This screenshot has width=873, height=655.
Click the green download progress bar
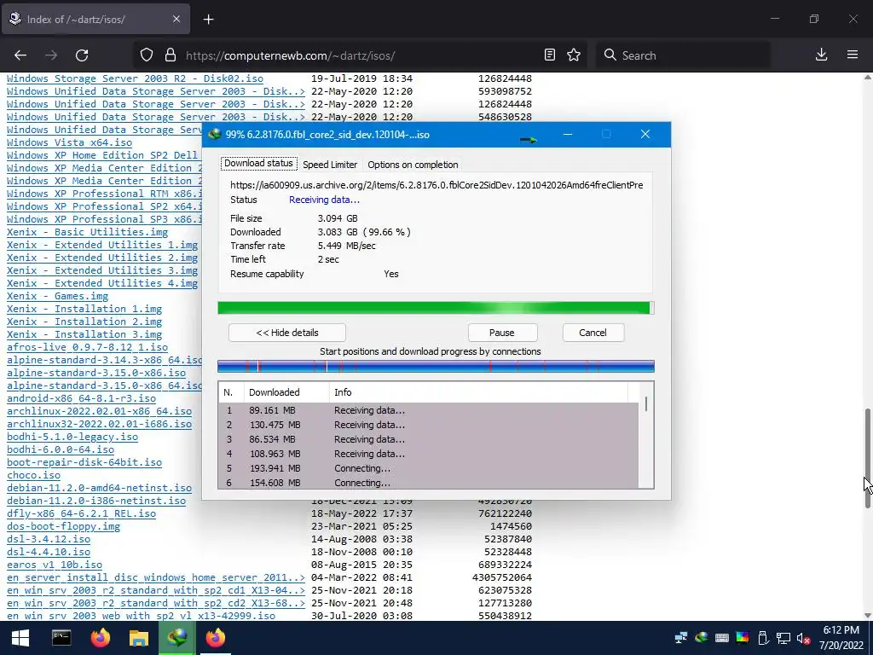436,308
